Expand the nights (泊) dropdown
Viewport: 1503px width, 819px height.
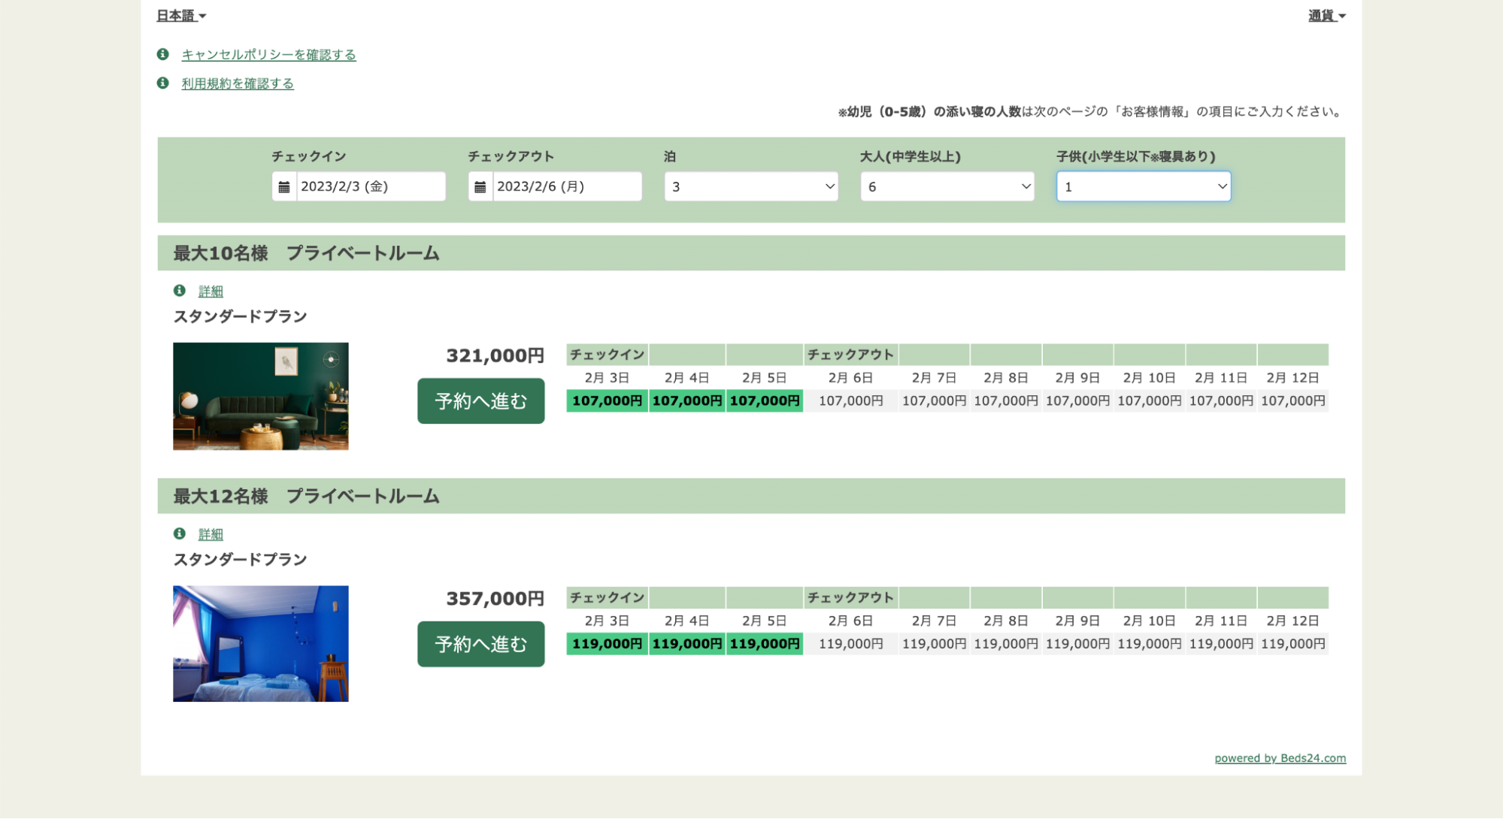(750, 186)
